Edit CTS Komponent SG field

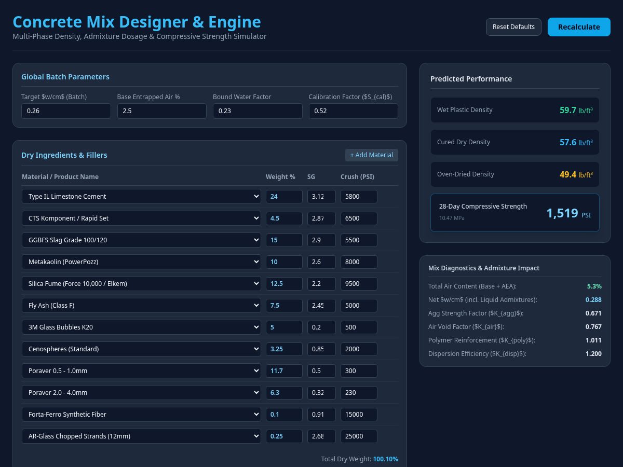(321, 218)
